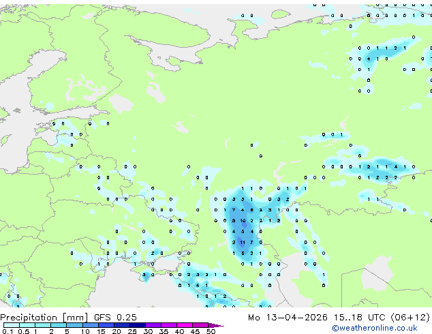
Task: Click the 'GFS 0.25' model label
Action: [x=115, y=317]
